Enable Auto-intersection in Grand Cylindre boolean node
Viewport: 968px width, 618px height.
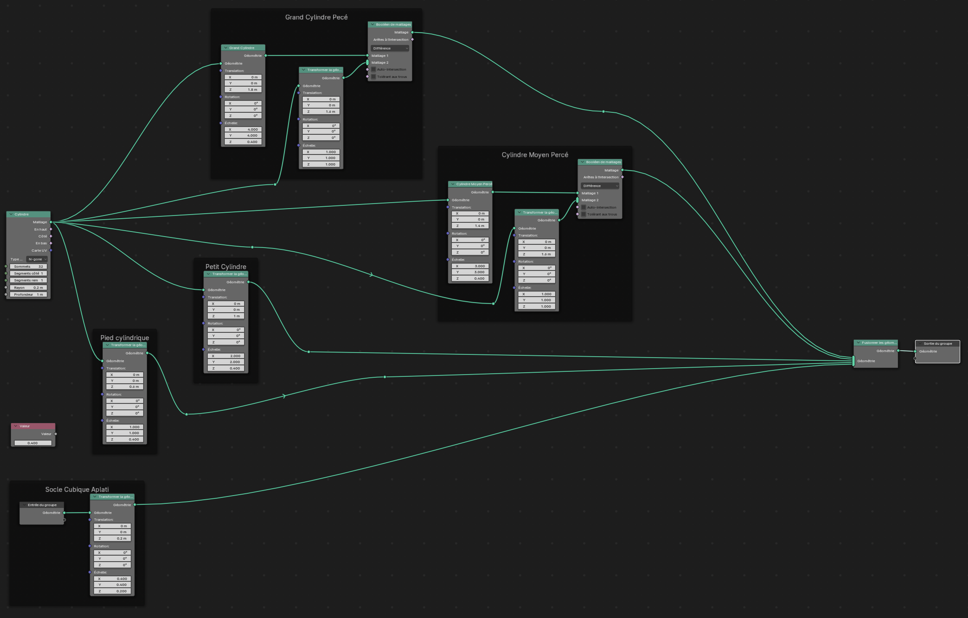click(373, 70)
